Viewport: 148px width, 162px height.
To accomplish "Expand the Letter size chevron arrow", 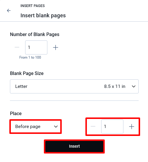I will tap(134, 86).
